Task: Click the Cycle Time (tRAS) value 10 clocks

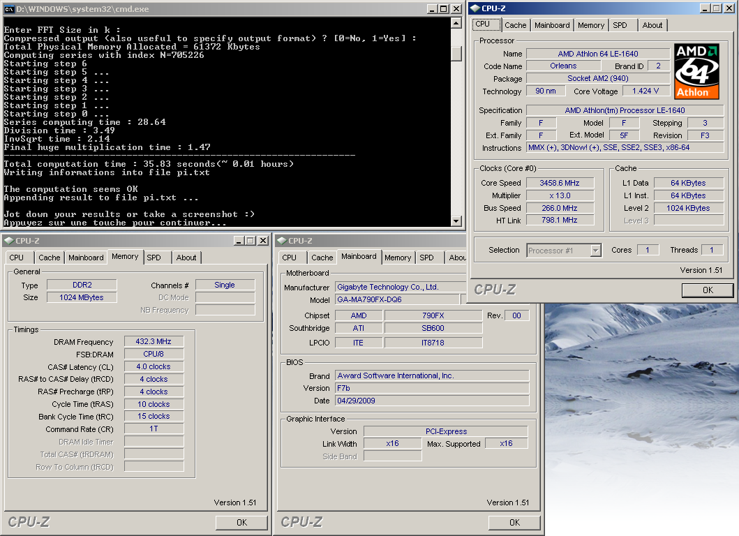Action: (x=154, y=404)
